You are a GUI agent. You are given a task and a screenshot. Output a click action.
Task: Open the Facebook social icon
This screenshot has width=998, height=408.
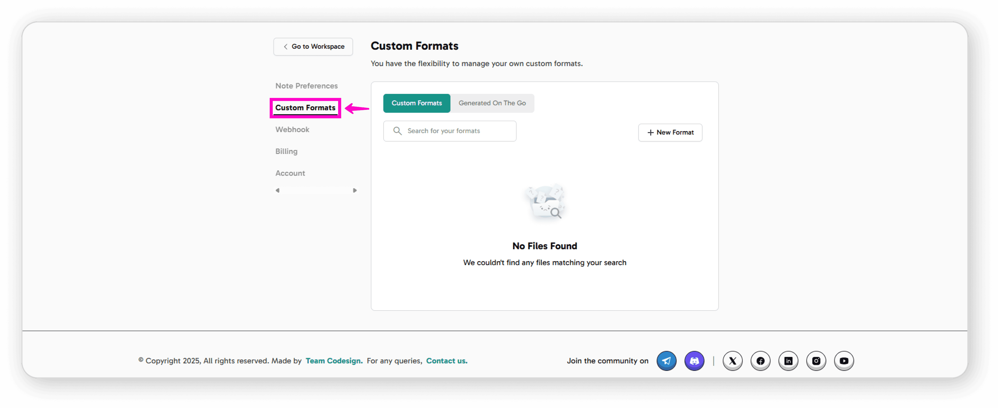click(760, 360)
